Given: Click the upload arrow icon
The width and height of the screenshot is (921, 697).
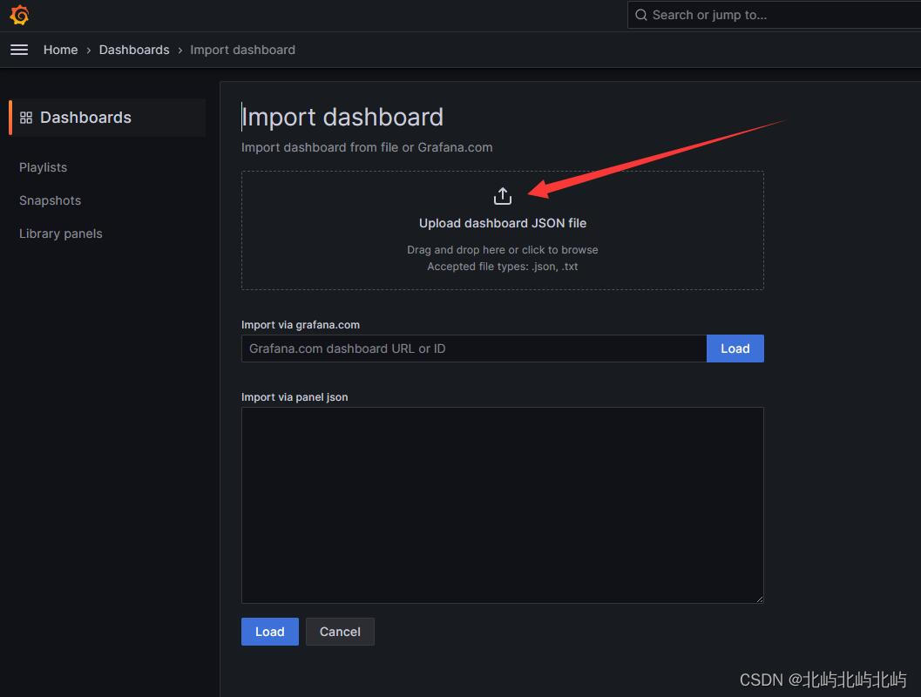Looking at the screenshot, I should coord(503,196).
